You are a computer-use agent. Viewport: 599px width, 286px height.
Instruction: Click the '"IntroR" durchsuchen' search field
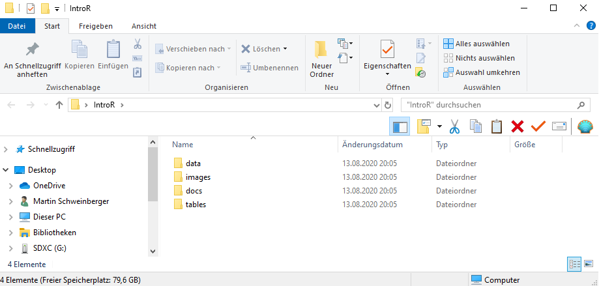point(489,105)
